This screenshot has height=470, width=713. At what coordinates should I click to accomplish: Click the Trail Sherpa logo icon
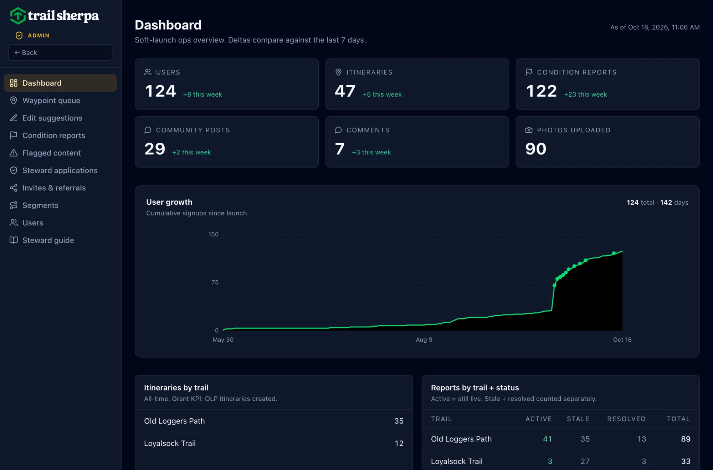17,16
